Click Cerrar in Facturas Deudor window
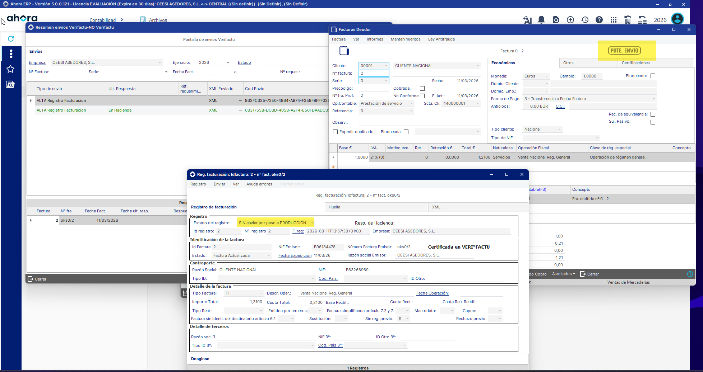The height and width of the screenshot is (372, 703). 589,274
